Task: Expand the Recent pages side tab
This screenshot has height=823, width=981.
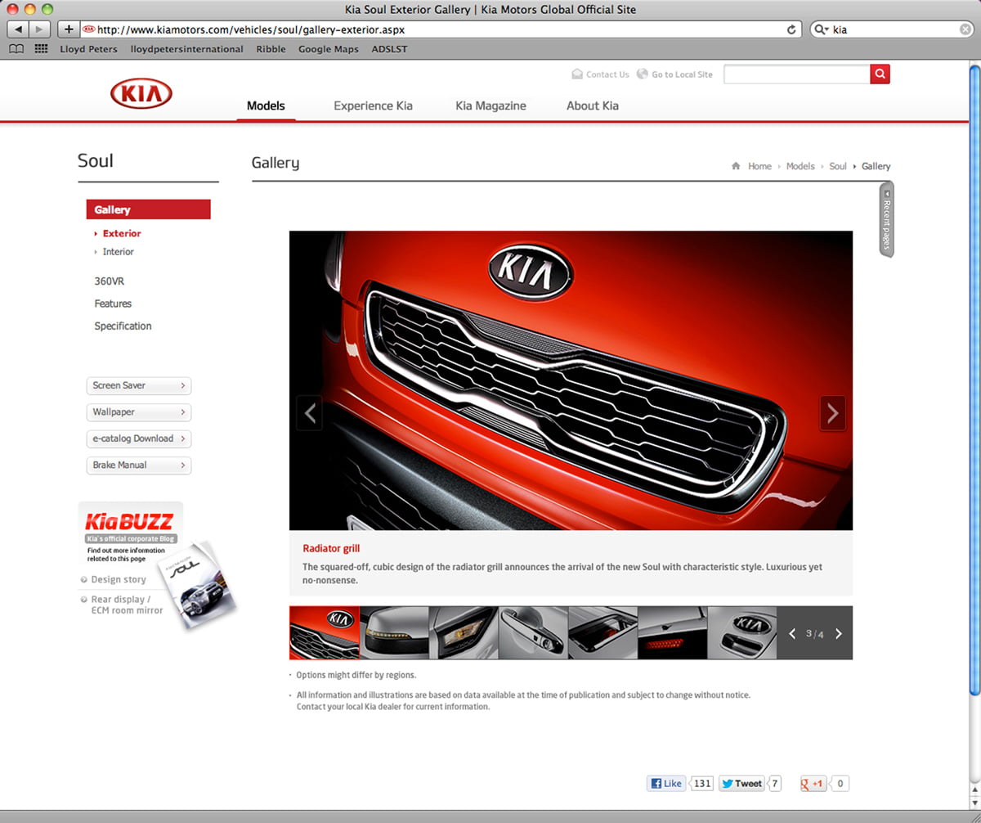Action: (886, 219)
